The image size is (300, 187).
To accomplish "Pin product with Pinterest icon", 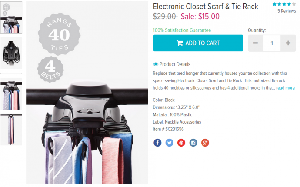I will 181,143.
